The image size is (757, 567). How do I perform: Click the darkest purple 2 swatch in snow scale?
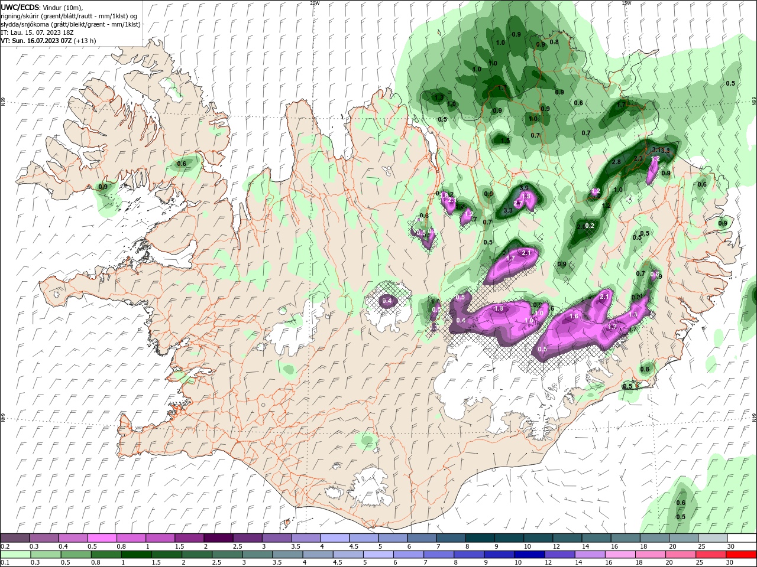click(x=218, y=538)
